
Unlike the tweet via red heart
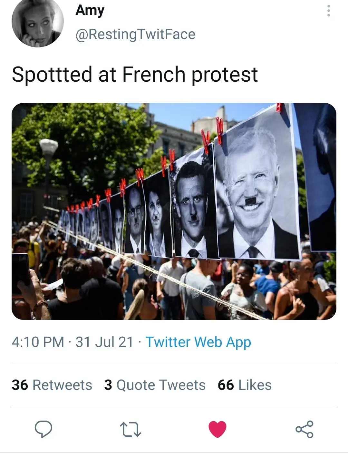click(217, 430)
